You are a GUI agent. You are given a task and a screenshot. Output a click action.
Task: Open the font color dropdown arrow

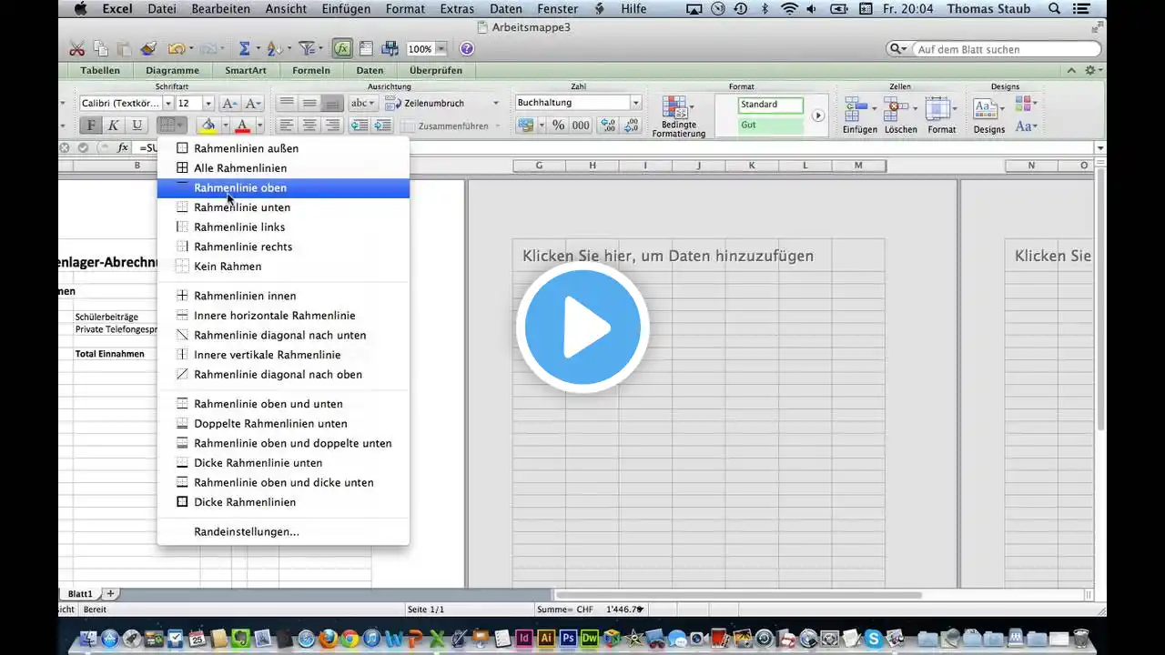(259, 126)
